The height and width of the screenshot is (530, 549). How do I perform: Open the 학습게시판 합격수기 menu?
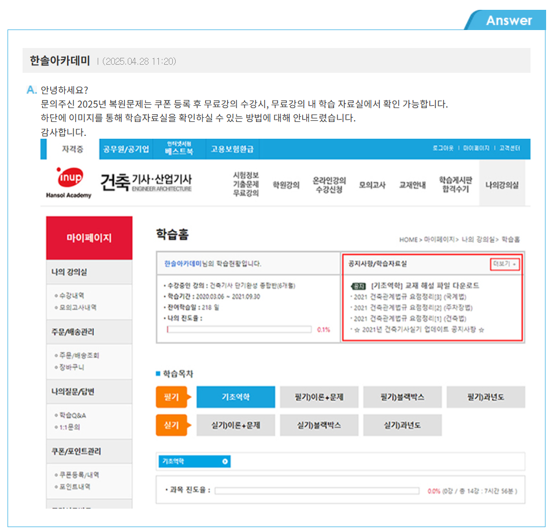click(x=455, y=184)
